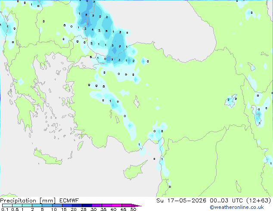Click the legend value label '25'
This screenshot has width=273, height=211.
point(84,209)
